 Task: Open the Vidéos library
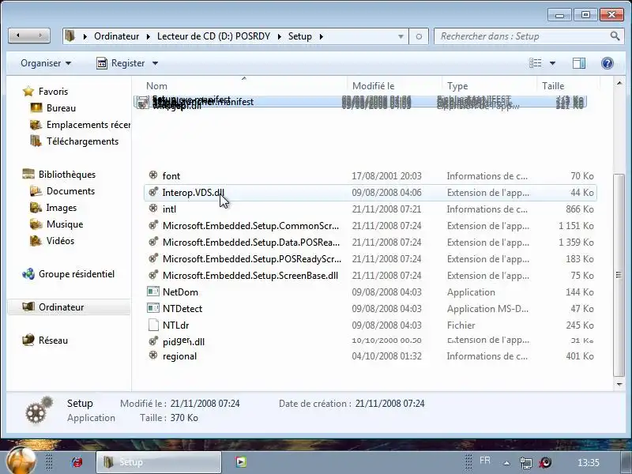(60, 241)
